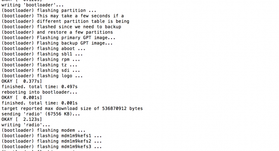
Task: Click the 'Flashing primary GPT image' line
Action: coord(58,38)
